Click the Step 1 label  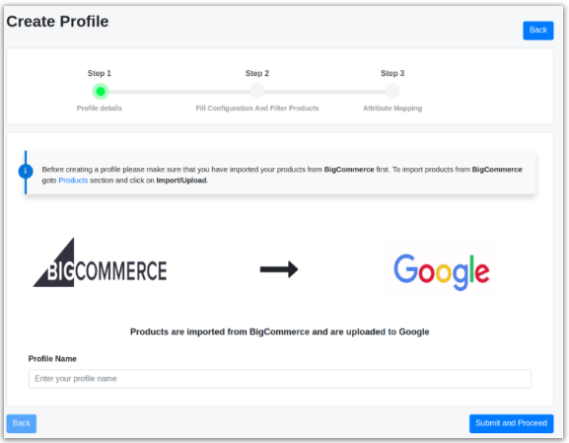point(99,73)
